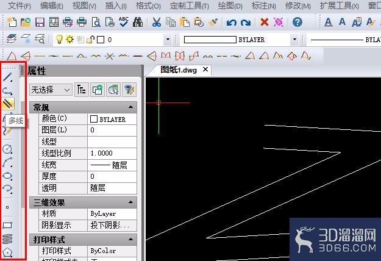
Task: Open the layer 0 dropdown list
Action: [168, 39]
